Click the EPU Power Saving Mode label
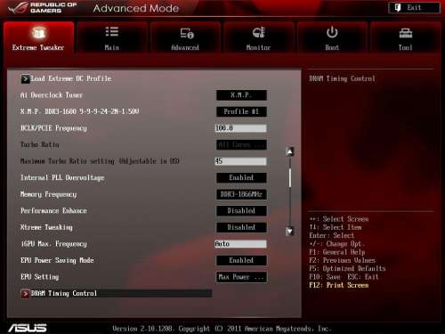 point(57,260)
